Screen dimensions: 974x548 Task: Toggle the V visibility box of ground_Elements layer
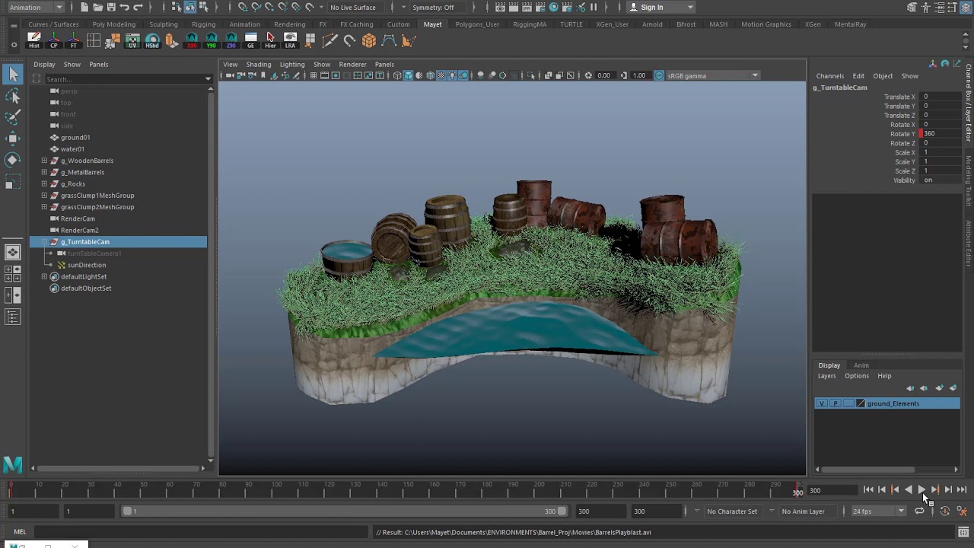click(x=821, y=403)
